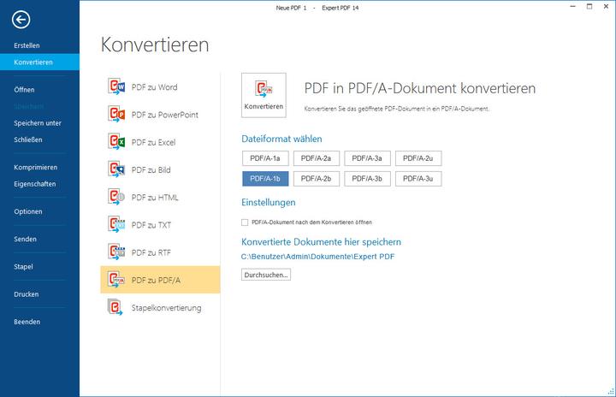Click the PDF zu Bild icon
616x397 pixels.
[x=116, y=169]
